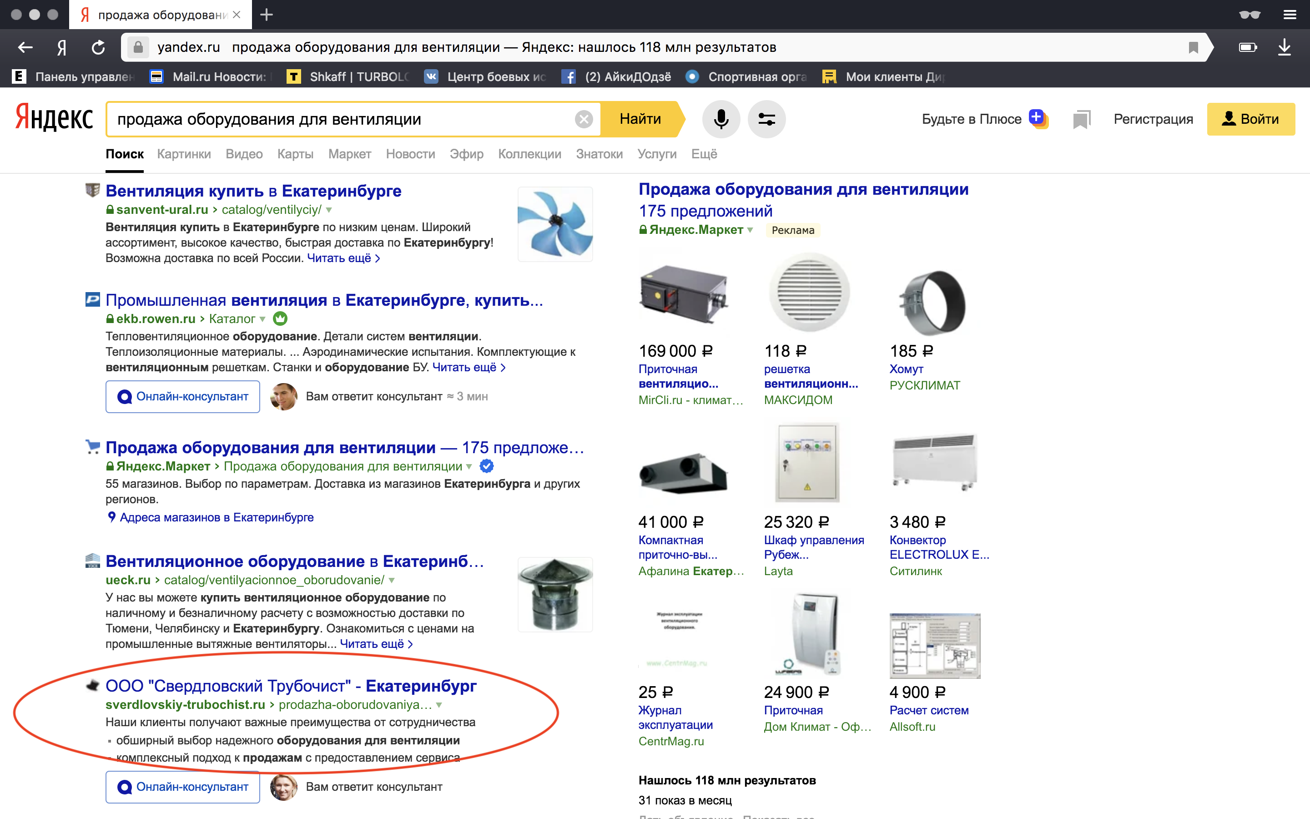Go back with browser arrow

click(25, 48)
